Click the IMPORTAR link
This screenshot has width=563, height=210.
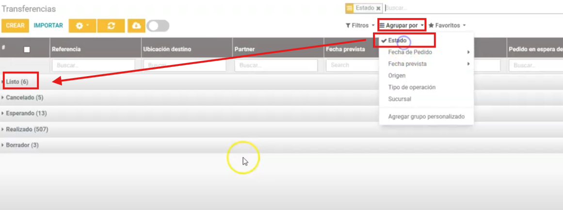coord(48,26)
